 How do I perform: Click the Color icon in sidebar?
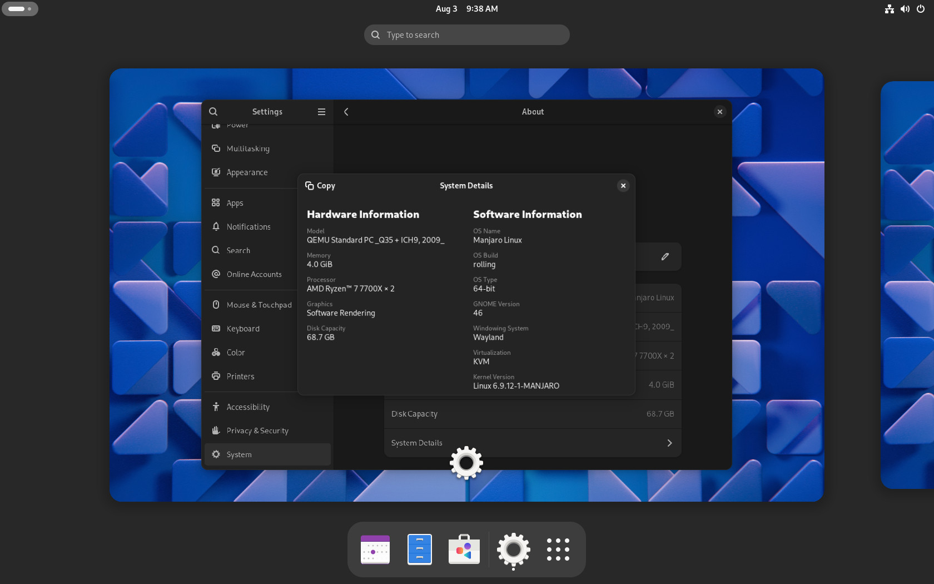click(x=216, y=353)
